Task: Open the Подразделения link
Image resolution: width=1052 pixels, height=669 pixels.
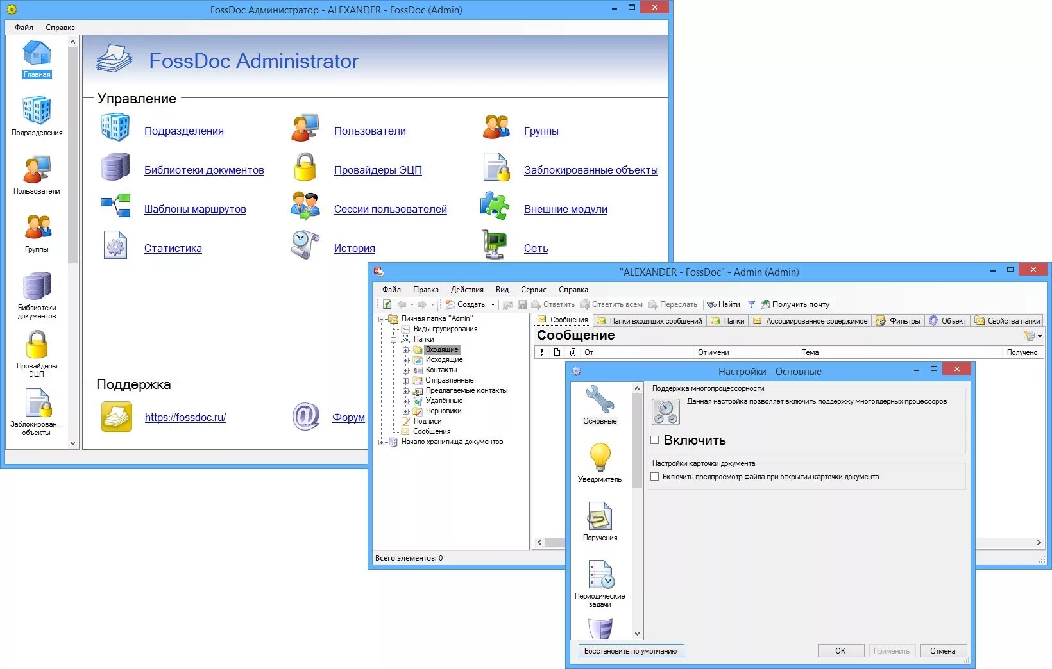Action: coord(184,131)
